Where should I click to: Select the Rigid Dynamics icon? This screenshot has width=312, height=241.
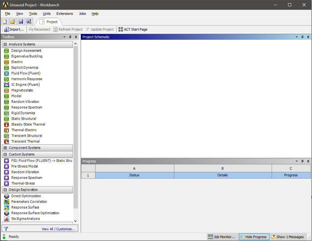pyautogui.click(x=7, y=113)
